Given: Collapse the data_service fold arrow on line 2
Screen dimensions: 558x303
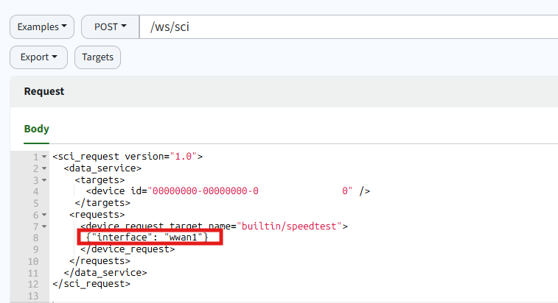Looking at the screenshot, I should tap(44, 169).
